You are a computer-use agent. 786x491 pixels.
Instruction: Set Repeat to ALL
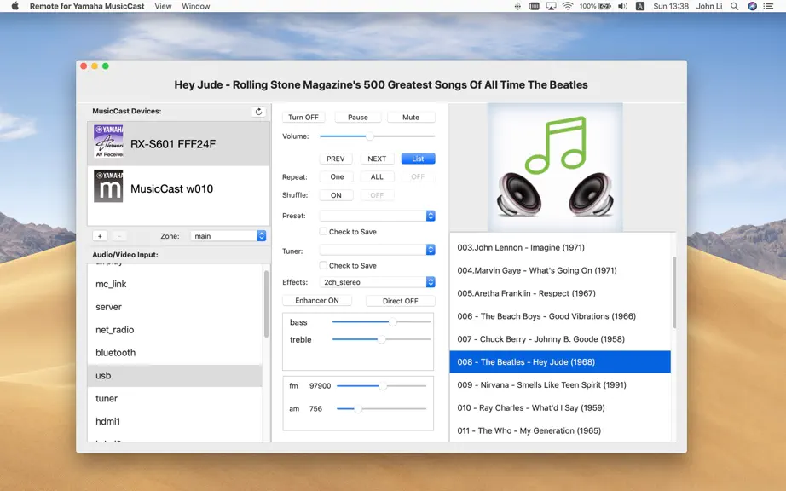coord(377,176)
